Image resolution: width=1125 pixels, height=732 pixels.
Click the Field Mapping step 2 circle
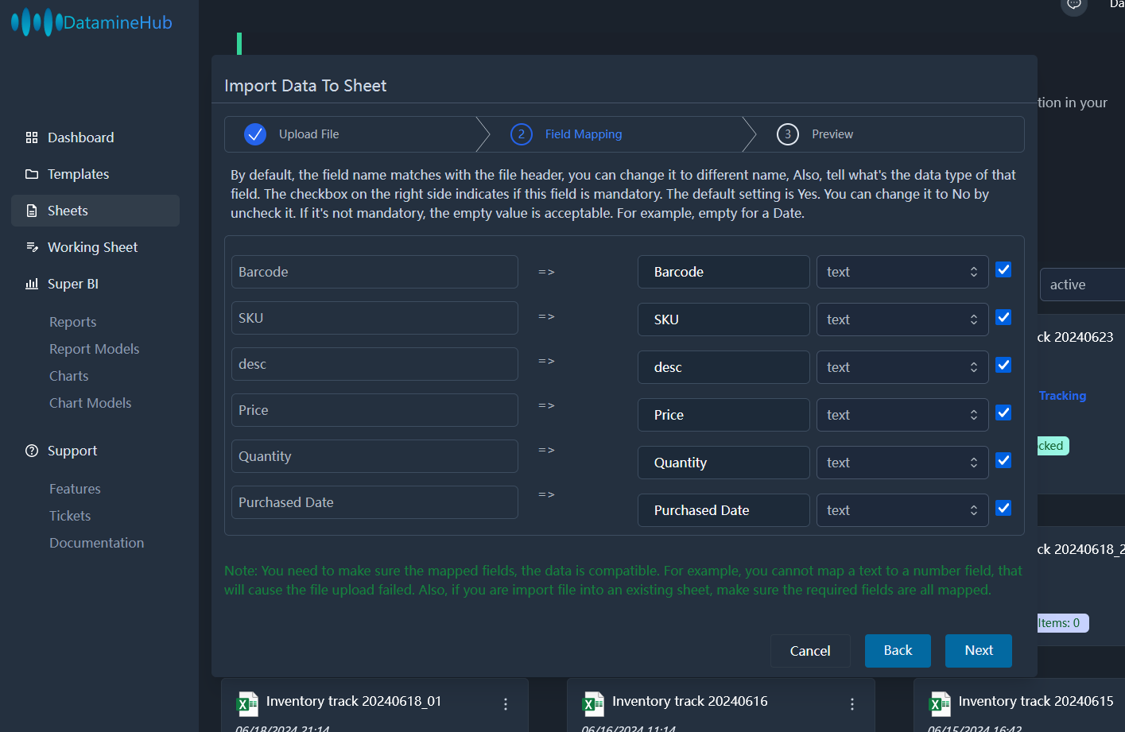point(522,134)
